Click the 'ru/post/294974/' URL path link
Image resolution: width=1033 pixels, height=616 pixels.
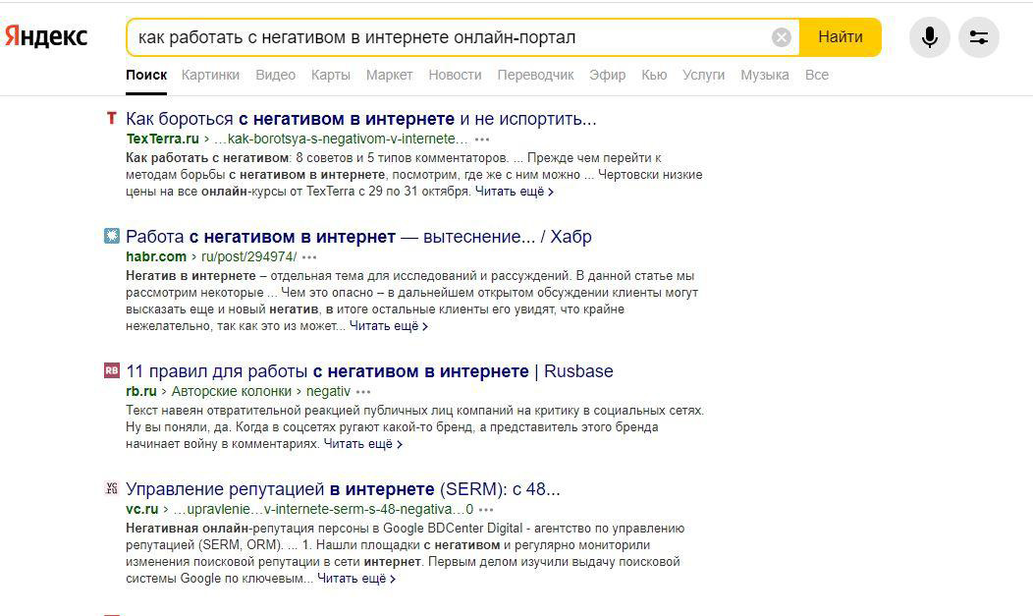249,257
